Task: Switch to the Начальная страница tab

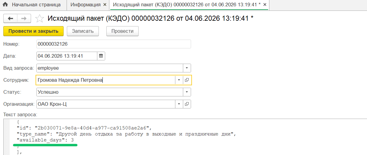Action: (33, 5)
